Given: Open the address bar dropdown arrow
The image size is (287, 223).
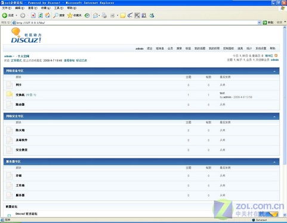Looking at the screenshot, I should (260, 23).
